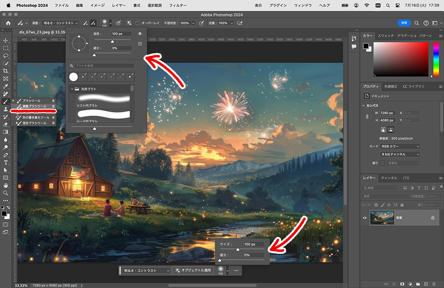Select the Zoom tool

pyautogui.click(x=5, y=193)
